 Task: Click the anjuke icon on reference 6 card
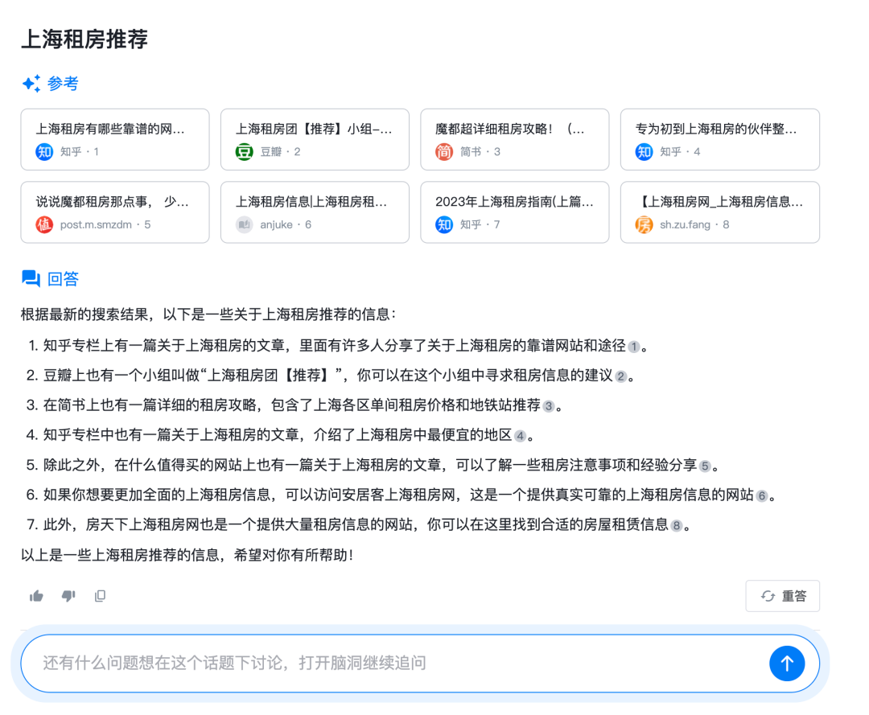245,225
